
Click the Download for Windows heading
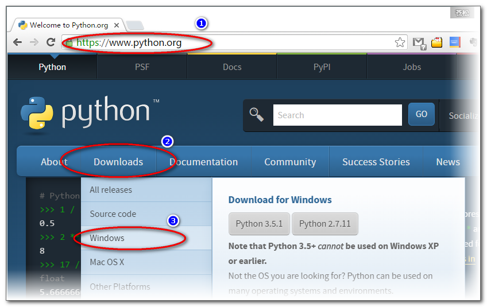pyautogui.click(x=280, y=200)
